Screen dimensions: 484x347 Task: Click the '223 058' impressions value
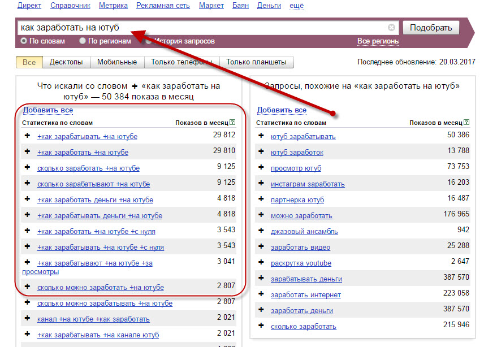[x=456, y=293]
